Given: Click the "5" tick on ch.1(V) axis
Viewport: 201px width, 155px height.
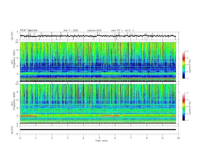Looking at the screenshot, I should 18,32.
